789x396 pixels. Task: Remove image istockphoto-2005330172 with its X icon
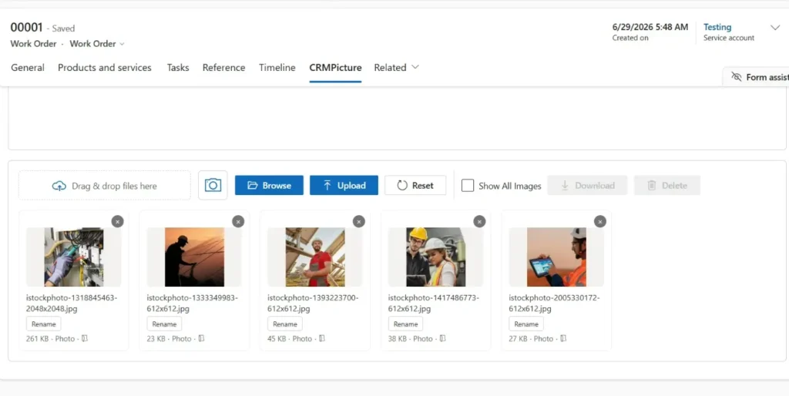pyautogui.click(x=599, y=221)
